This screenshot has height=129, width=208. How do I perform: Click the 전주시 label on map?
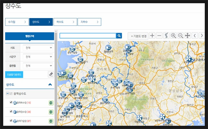[x=101, y=60]
